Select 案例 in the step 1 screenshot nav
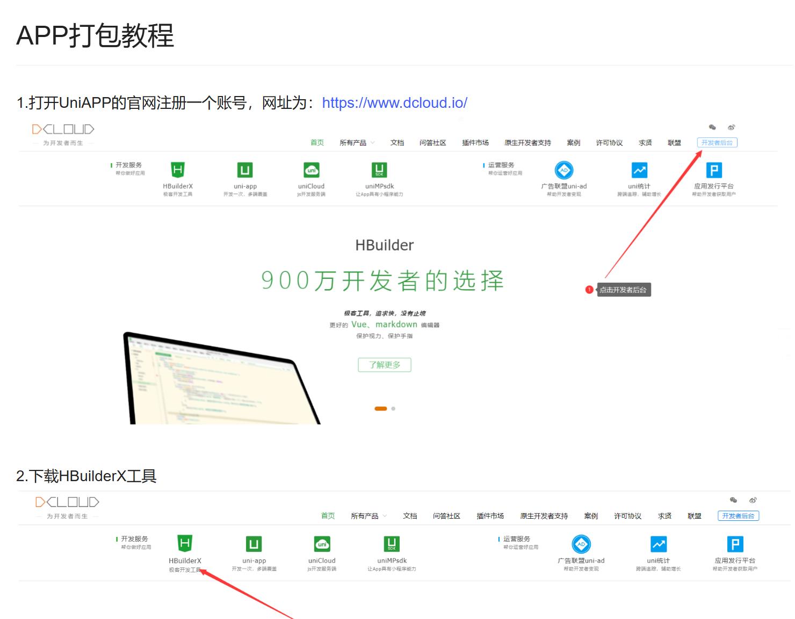The width and height of the screenshot is (795, 619). (x=574, y=143)
